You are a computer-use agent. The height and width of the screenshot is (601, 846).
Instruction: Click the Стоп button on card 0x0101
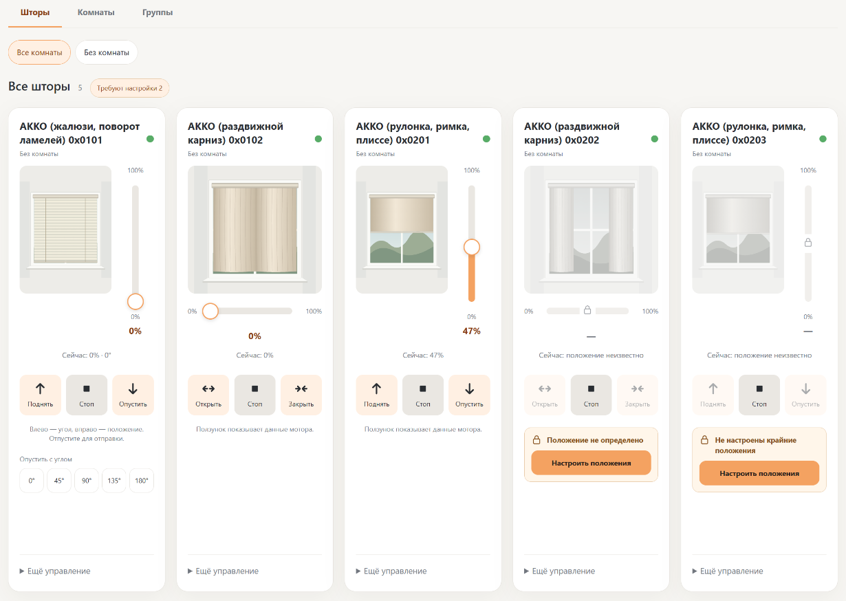(x=87, y=395)
